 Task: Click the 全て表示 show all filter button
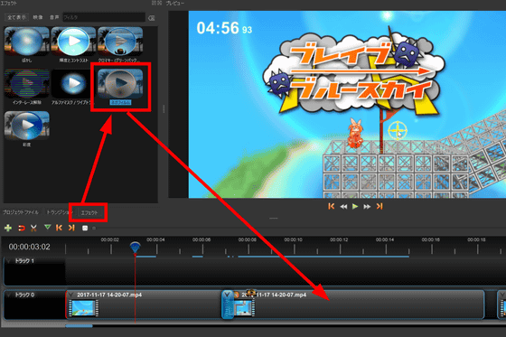16,17
